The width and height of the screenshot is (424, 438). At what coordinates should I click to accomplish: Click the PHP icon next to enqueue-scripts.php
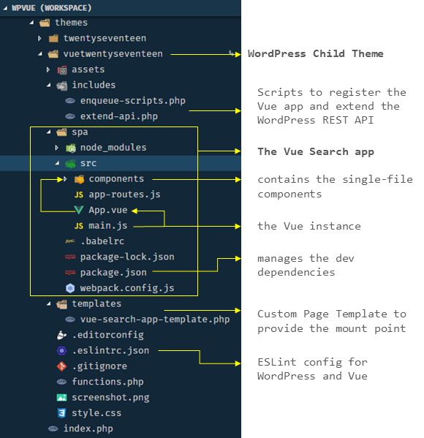click(70, 101)
